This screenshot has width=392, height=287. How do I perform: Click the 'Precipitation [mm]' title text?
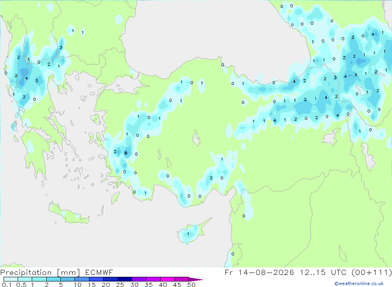[40, 273]
